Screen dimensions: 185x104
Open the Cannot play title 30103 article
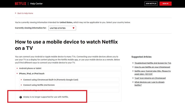pyautogui.click(x=152, y=73)
